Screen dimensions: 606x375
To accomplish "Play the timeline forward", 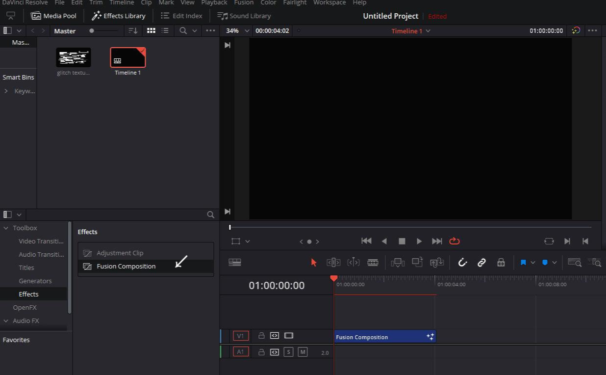I will (419, 241).
